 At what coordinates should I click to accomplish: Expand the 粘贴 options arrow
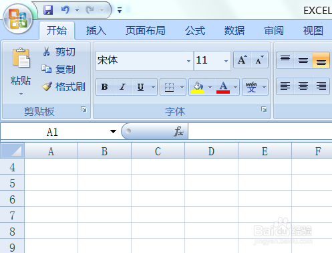point(21,94)
